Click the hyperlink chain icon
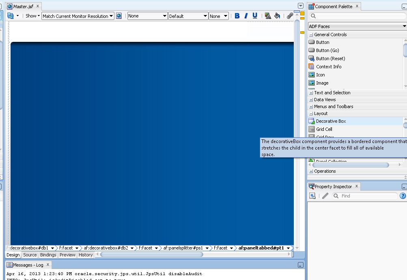Screen dimensions: 407x280 click(x=290, y=16)
